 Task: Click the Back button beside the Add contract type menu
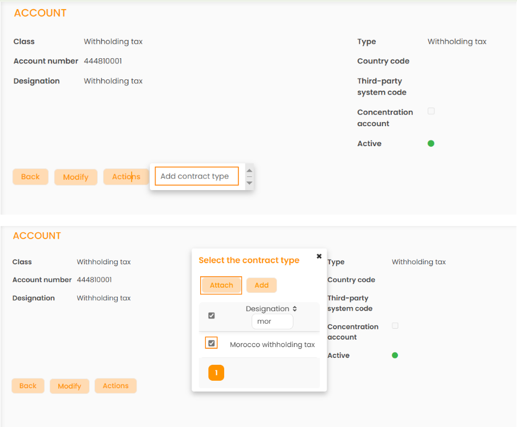(x=30, y=177)
